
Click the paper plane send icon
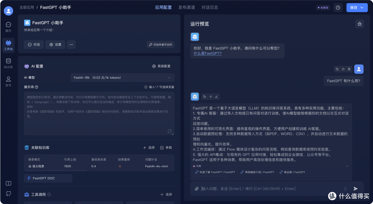[356, 188]
